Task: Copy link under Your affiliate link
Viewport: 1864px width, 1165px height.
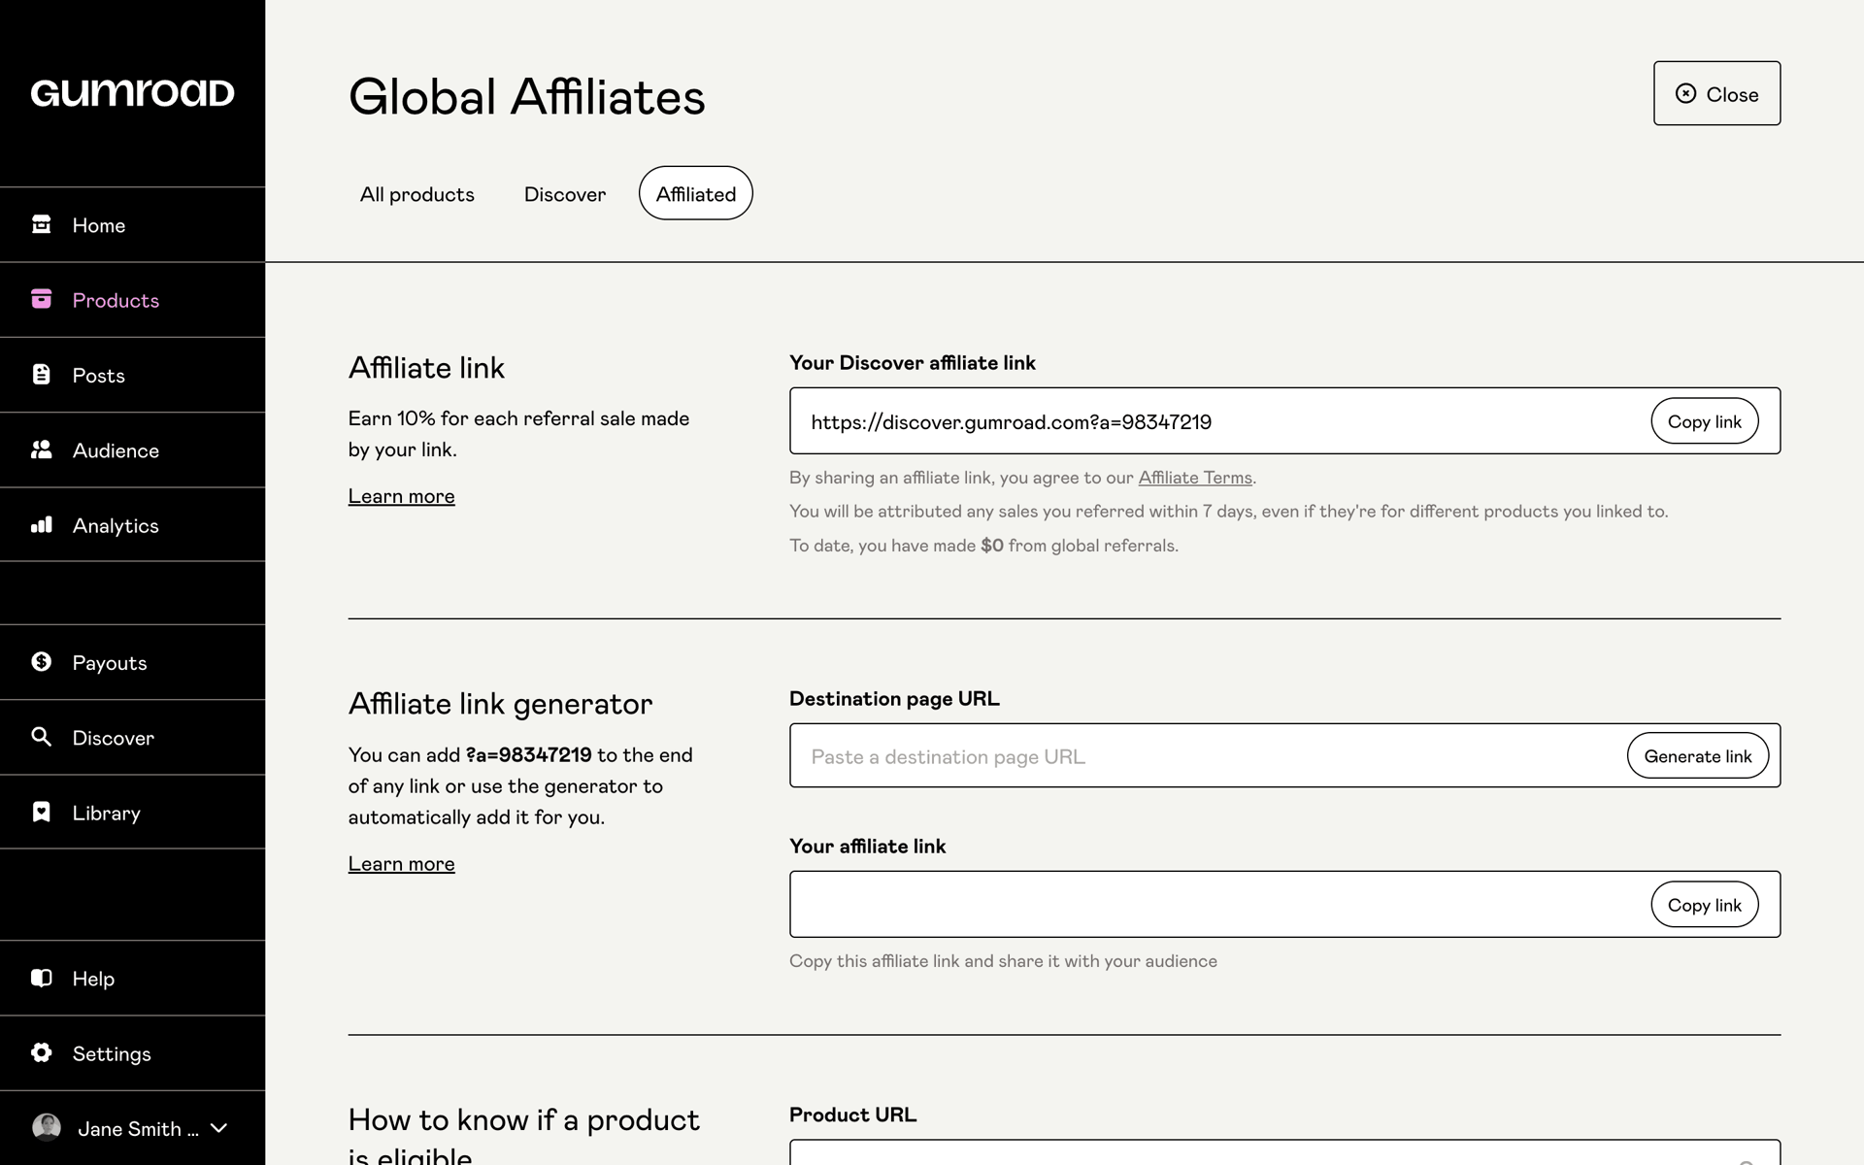Action: [1704, 904]
